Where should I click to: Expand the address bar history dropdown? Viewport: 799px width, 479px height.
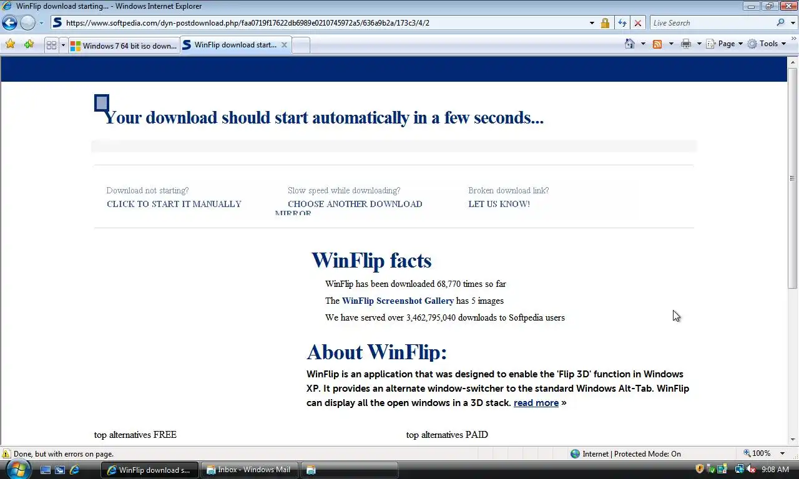[592, 23]
